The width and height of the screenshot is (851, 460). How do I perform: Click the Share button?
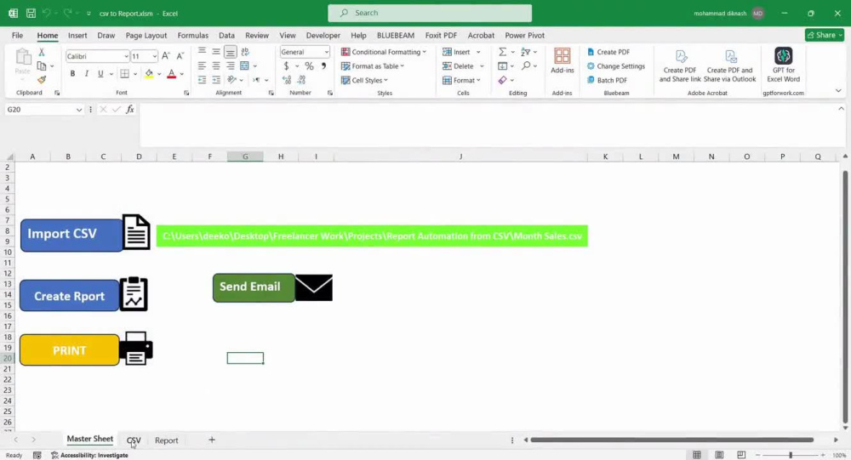824,35
